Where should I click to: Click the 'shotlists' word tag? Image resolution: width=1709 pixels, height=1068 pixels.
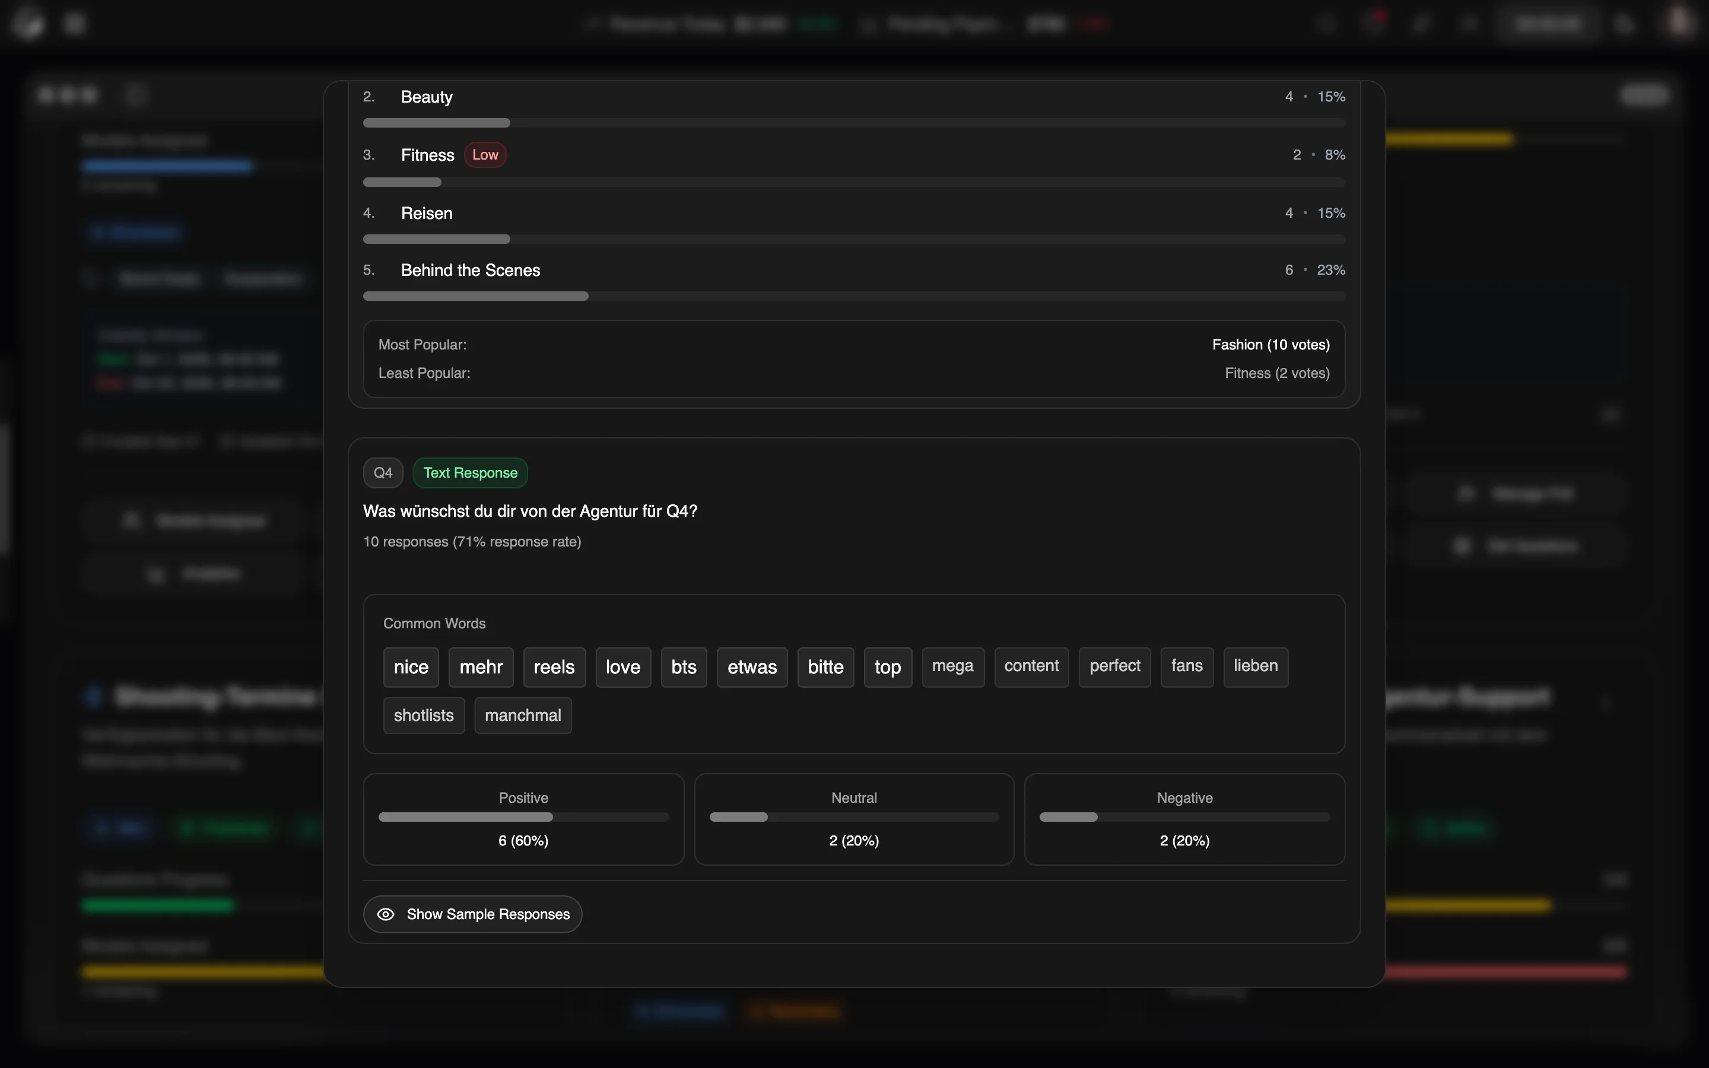click(x=424, y=716)
